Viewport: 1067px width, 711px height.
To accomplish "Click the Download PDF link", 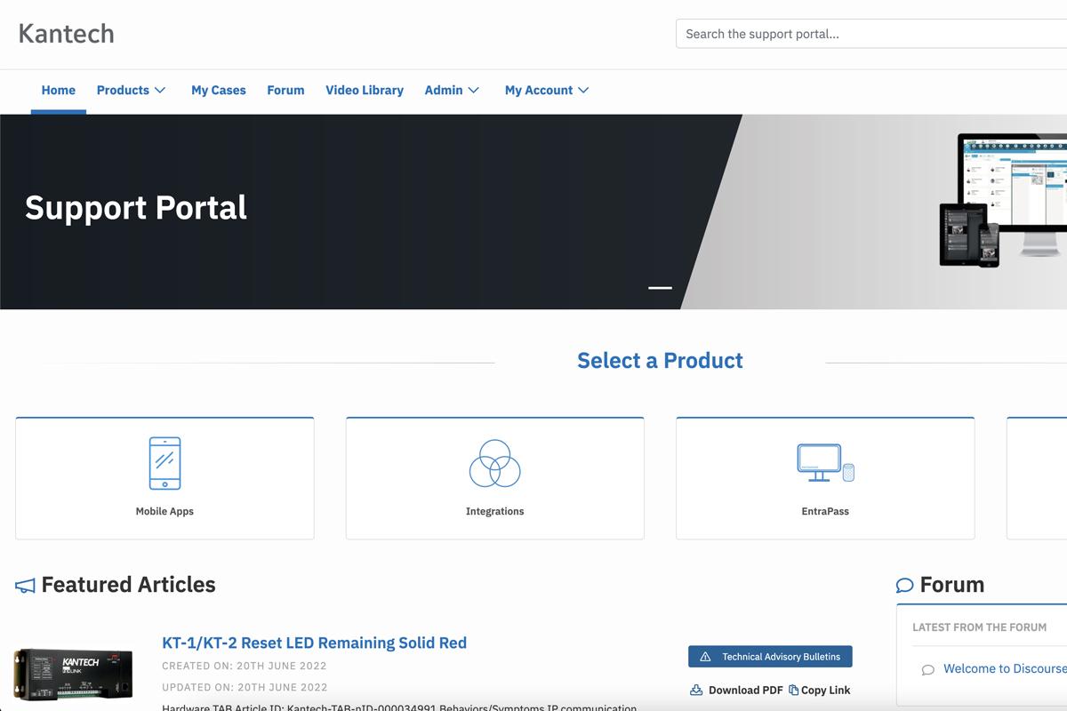I will coord(737,690).
